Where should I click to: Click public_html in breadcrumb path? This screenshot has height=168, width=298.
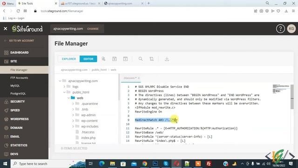point(99,70)
